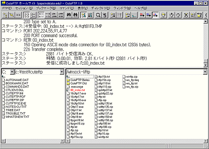
Task: Sort files descending by name
Action: 48,15
